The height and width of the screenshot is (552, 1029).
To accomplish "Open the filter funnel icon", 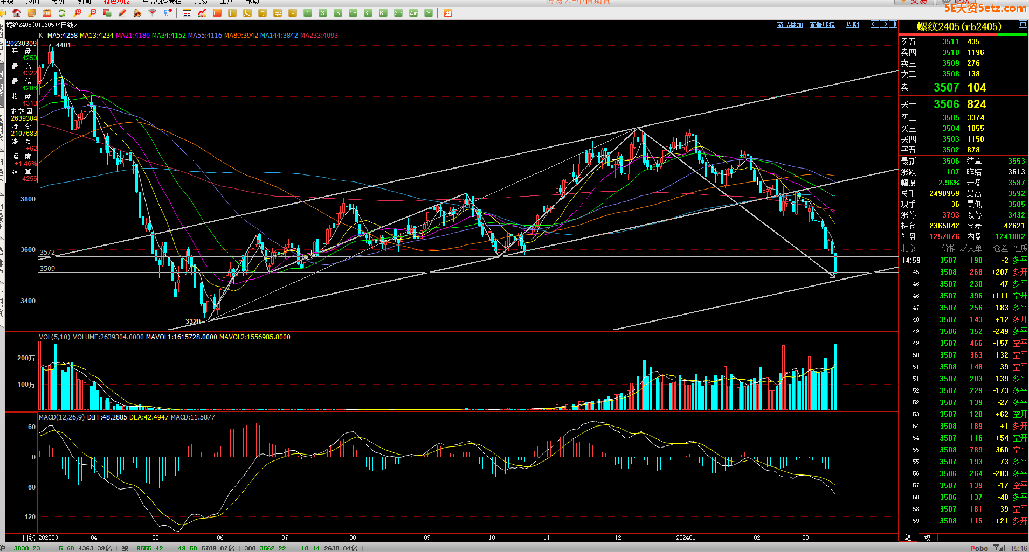I will [x=153, y=13].
